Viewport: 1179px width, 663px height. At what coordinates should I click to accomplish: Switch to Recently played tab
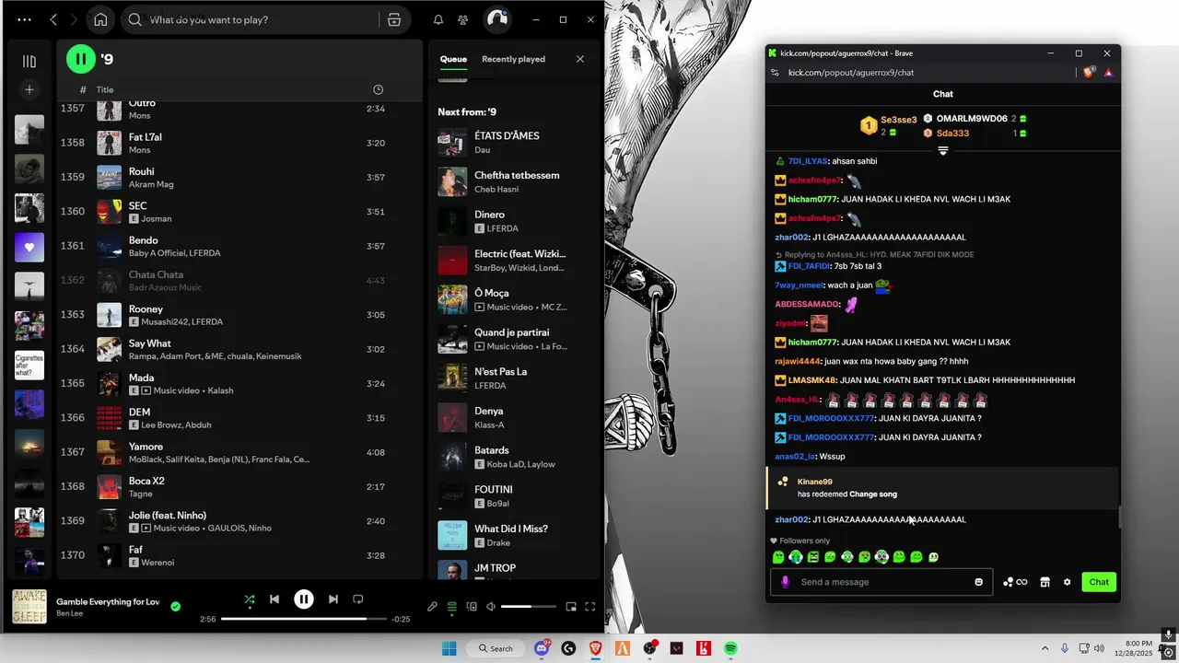(x=513, y=59)
